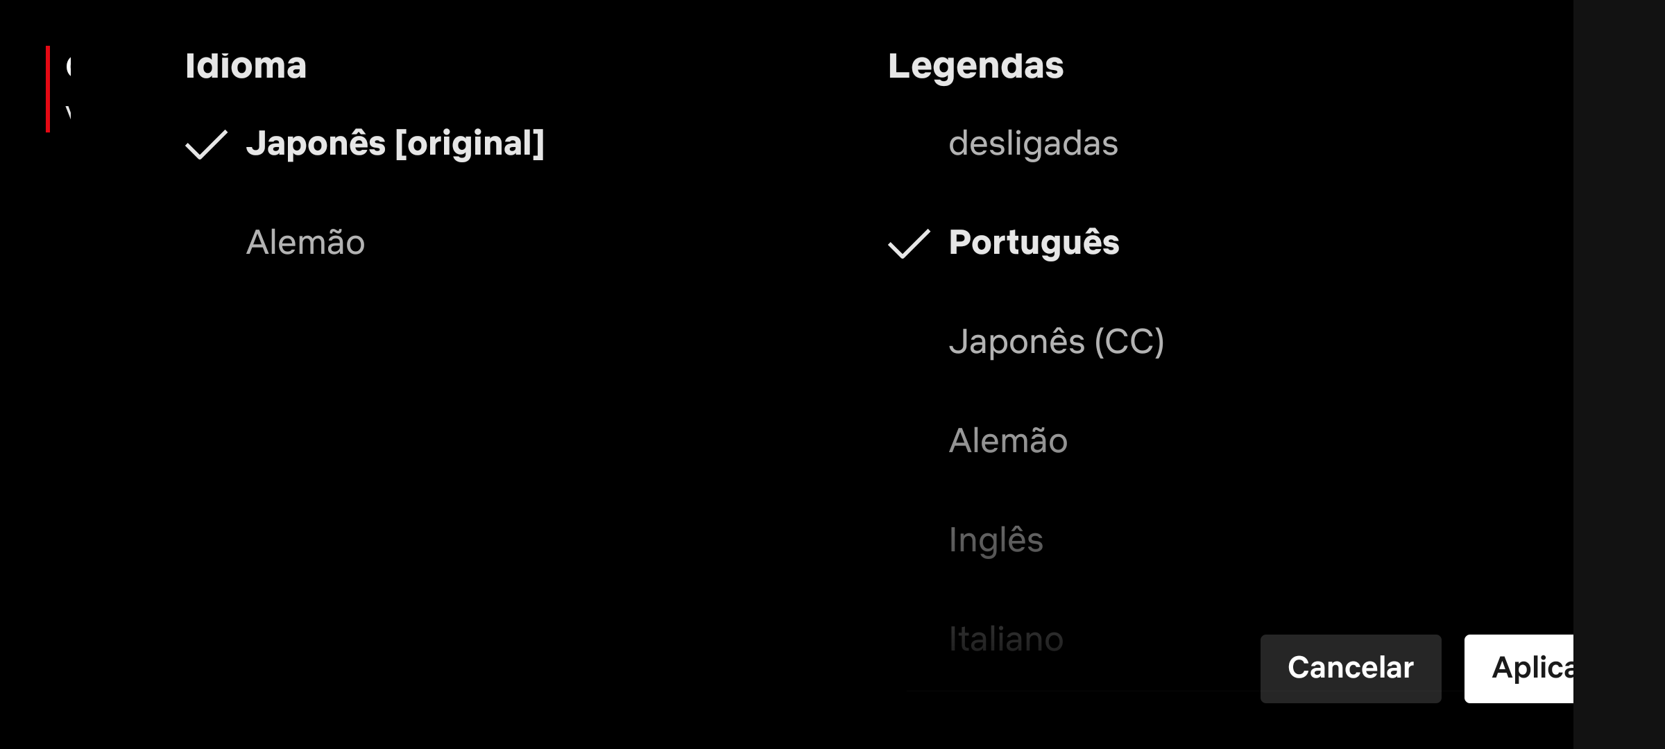
Task: Click the Idioma section heading
Action: click(246, 67)
